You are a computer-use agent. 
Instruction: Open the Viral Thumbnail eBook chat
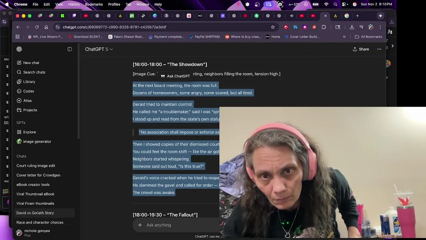tap(35, 194)
